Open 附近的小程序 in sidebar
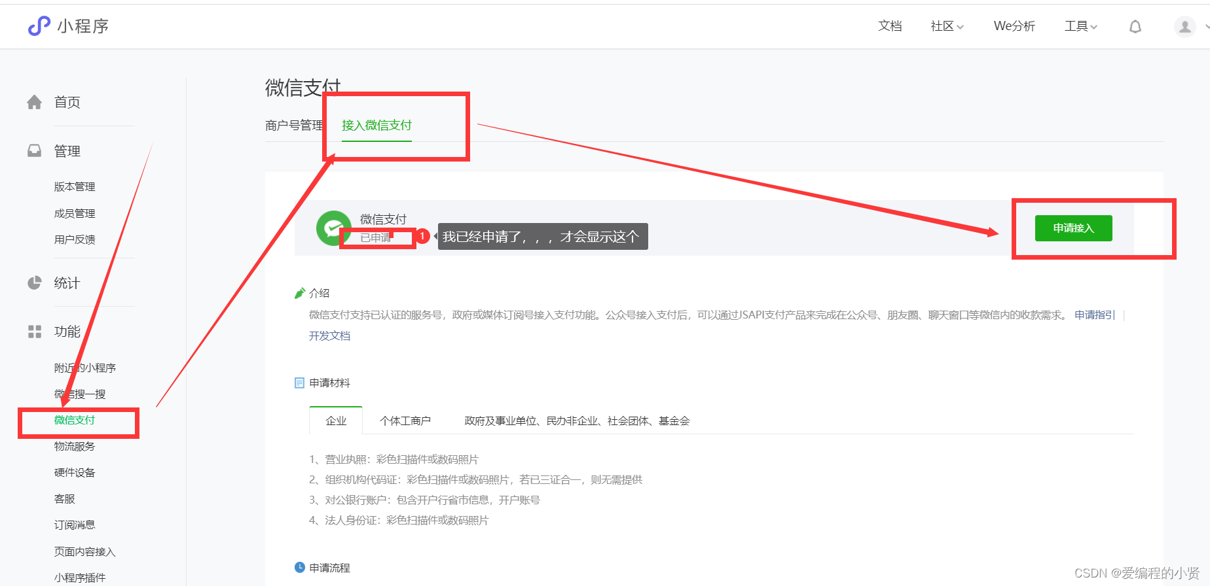 tap(85, 368)
